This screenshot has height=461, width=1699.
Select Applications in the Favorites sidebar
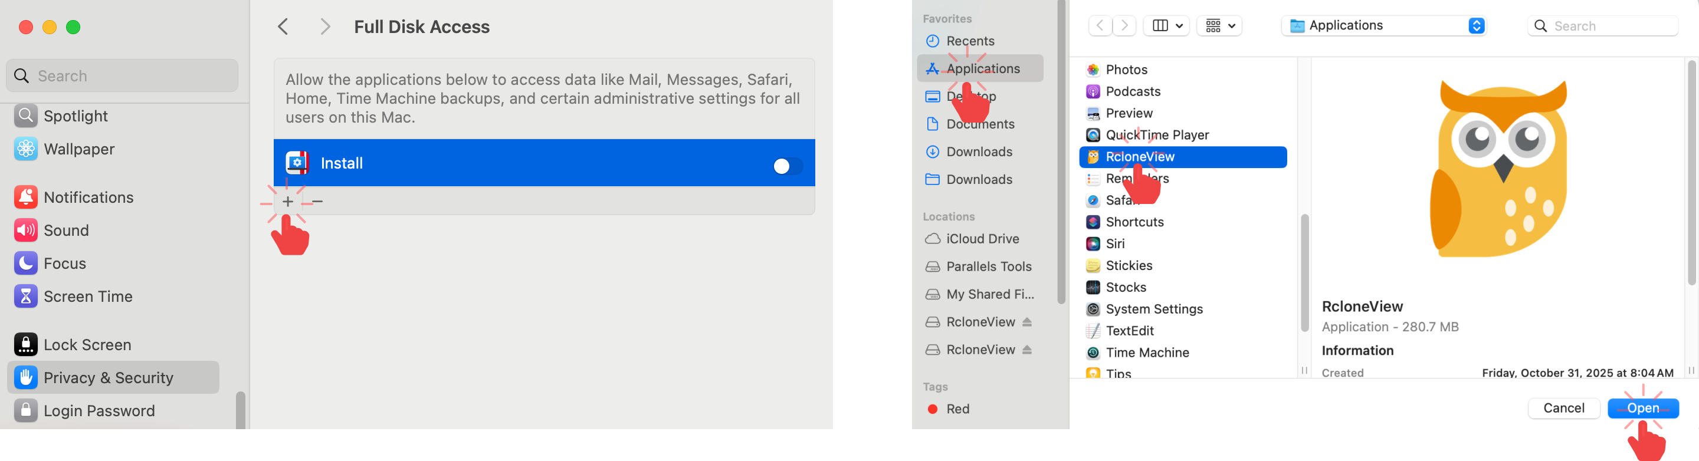click(x=979, y=68)
